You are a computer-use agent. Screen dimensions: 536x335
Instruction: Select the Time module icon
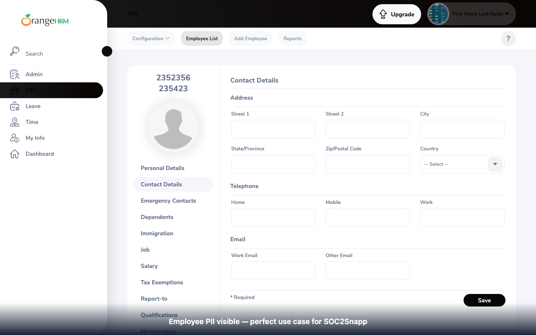point(14,122)
